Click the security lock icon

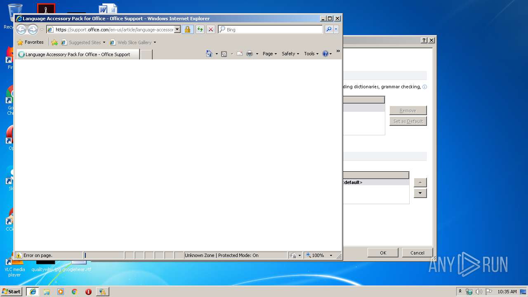187,29
